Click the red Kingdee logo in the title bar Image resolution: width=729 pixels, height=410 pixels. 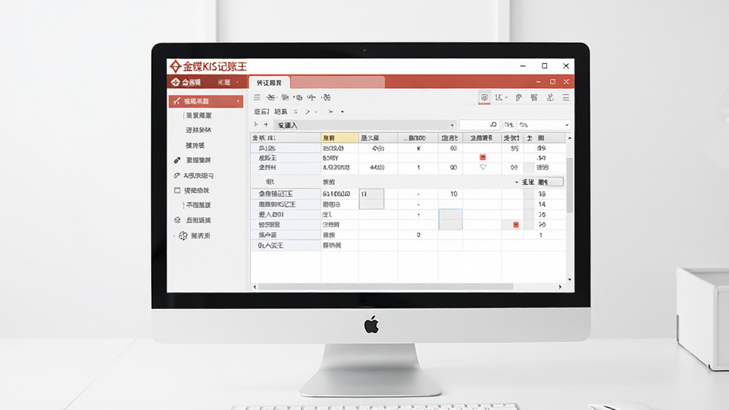(175, 66)
